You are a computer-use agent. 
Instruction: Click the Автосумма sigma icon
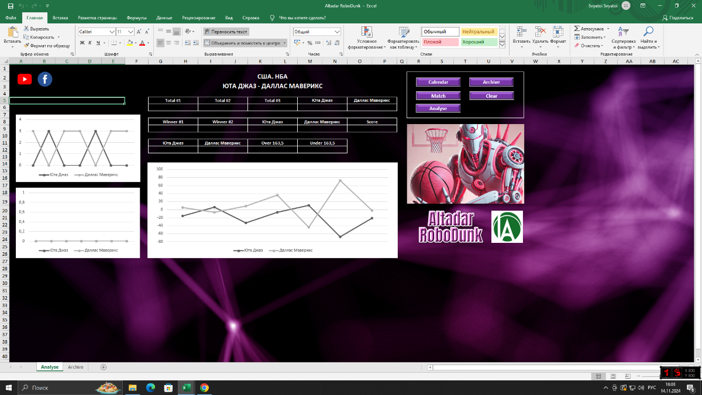point(577,29)
